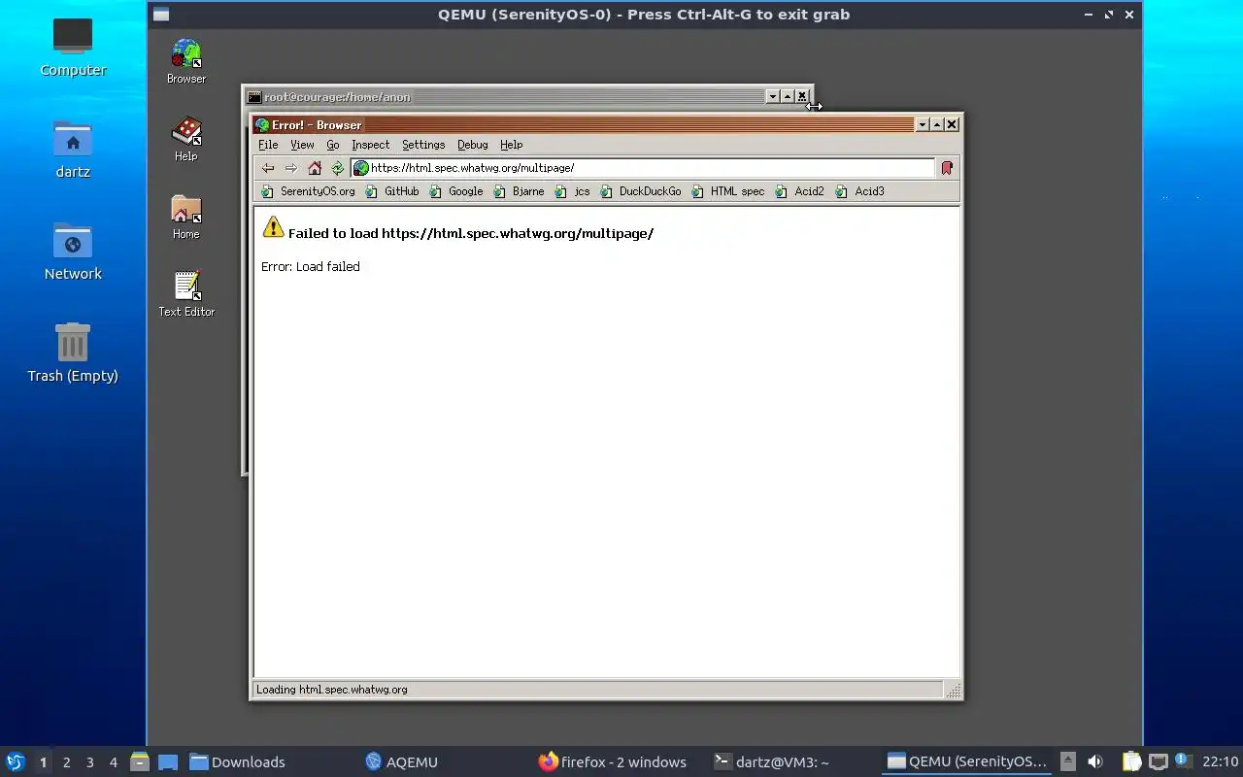This screenshot has height=777, width=1243.
Task: Open the Google bookmark
Action: [456, 191]
